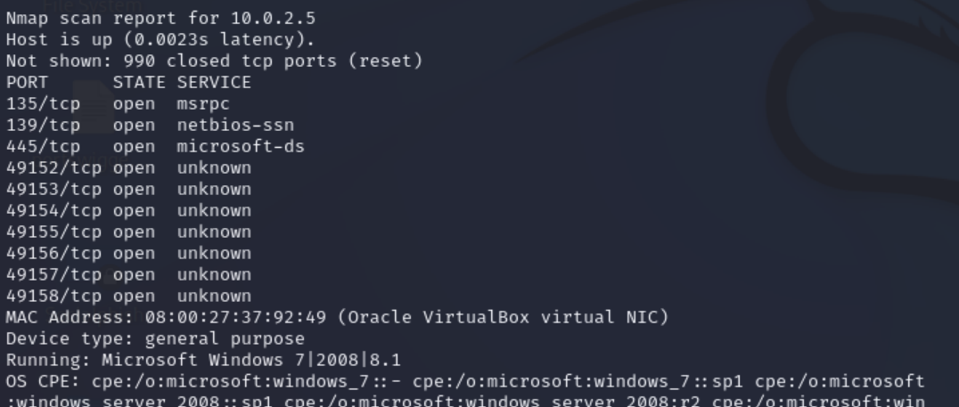Click the microsoft-ds service name

[x=241, y=147]
